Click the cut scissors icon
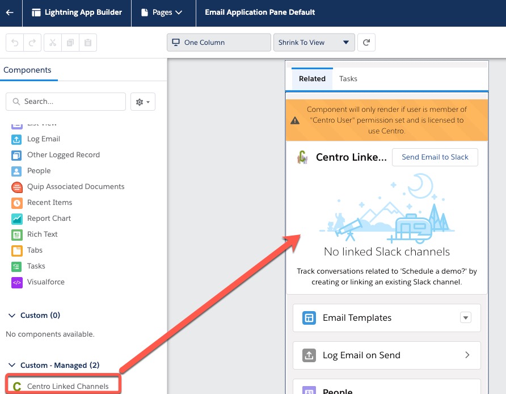This screenshot has width=506, height=394. 53,43
